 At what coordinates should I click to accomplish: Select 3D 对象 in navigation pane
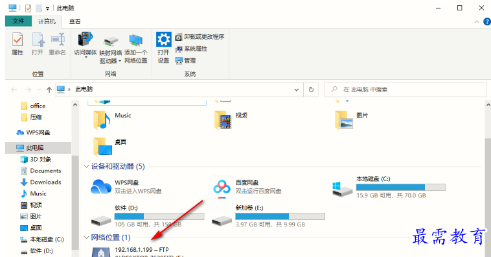[36, 159]
